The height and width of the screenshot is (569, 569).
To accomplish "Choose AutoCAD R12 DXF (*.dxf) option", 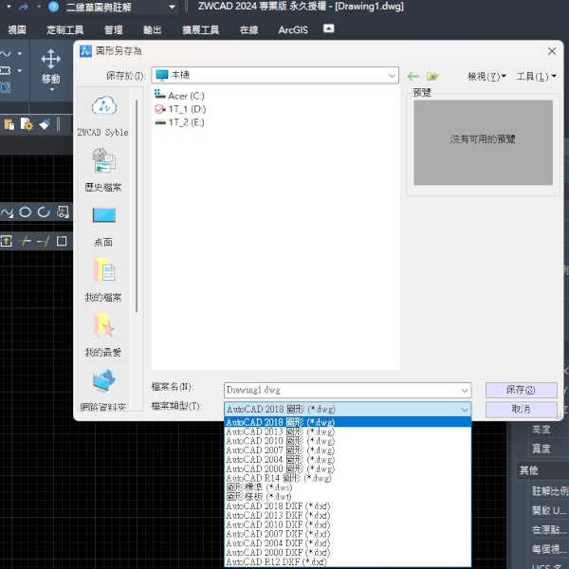I will point(348,561).
